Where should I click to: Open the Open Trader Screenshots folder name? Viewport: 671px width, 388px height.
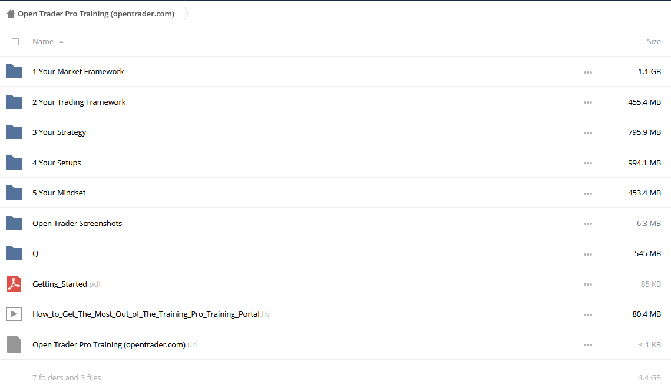(77, 223)
